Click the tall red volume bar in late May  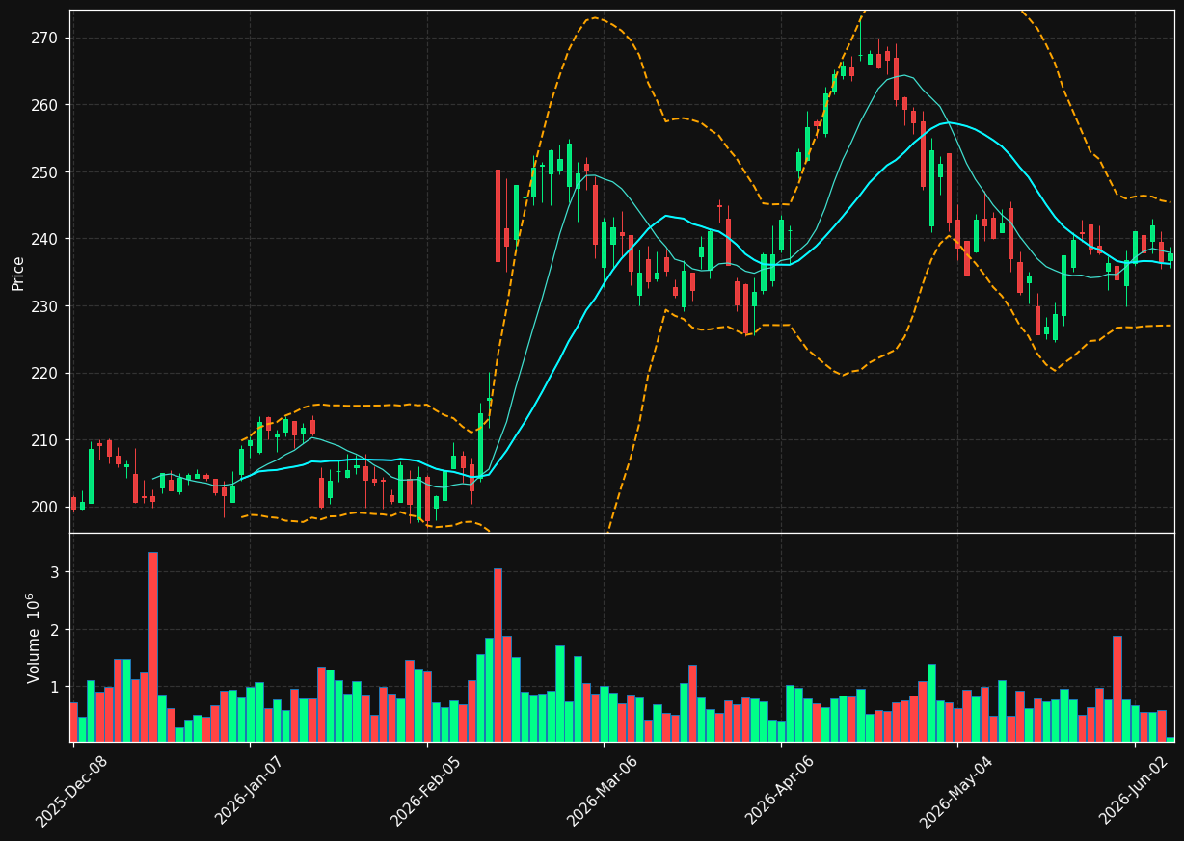pos(1117,689)
